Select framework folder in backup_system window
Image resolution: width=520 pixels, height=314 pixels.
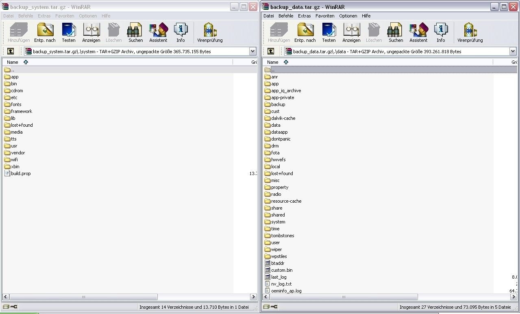[x=18, y=111]
